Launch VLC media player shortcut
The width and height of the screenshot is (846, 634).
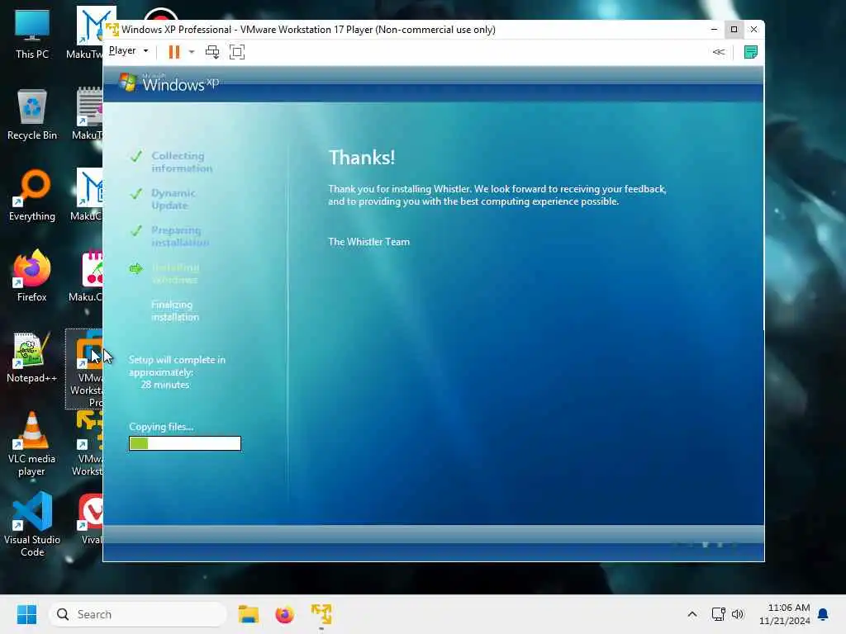coord(32,444)
